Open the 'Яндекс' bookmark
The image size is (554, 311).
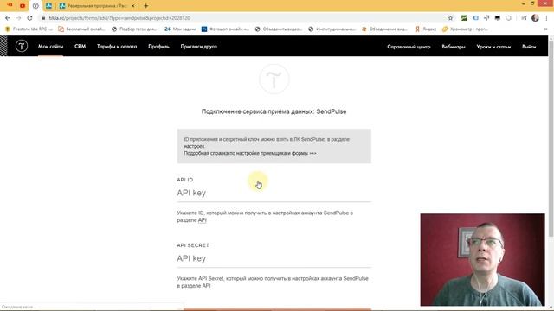pyautogui.click(x=426, y=29)
